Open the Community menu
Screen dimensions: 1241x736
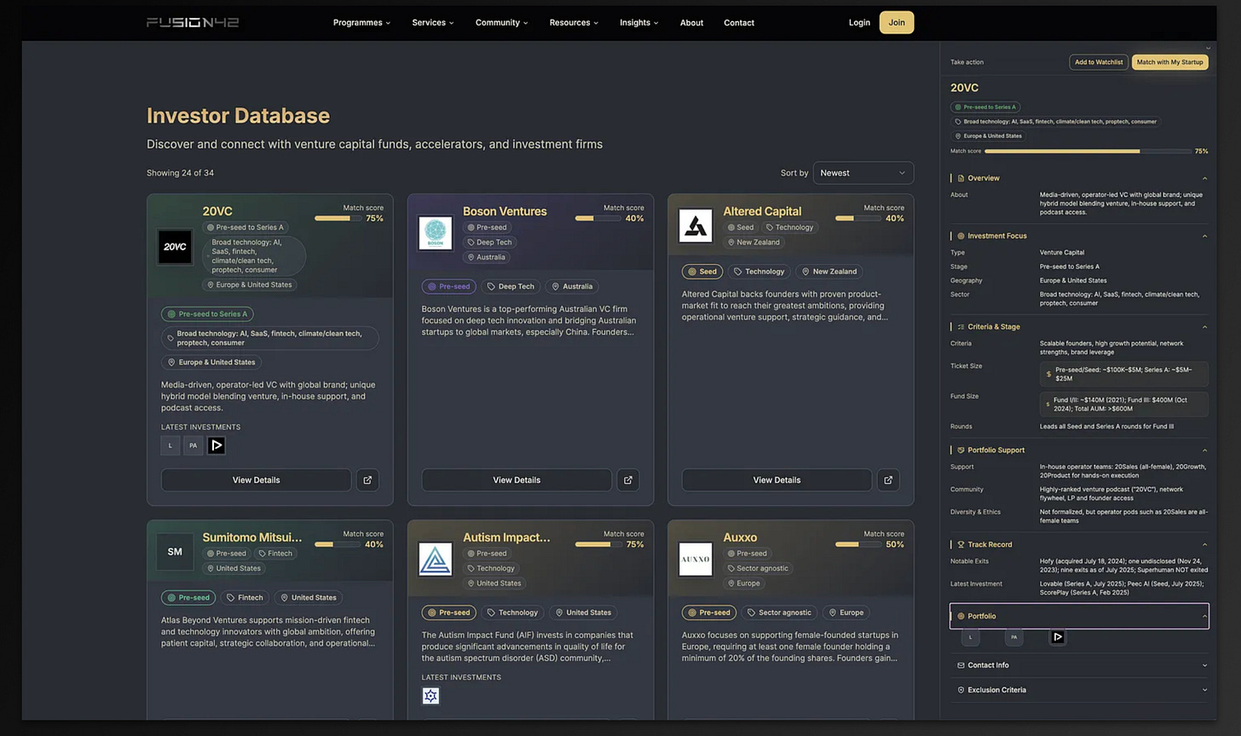pos(502,23)
